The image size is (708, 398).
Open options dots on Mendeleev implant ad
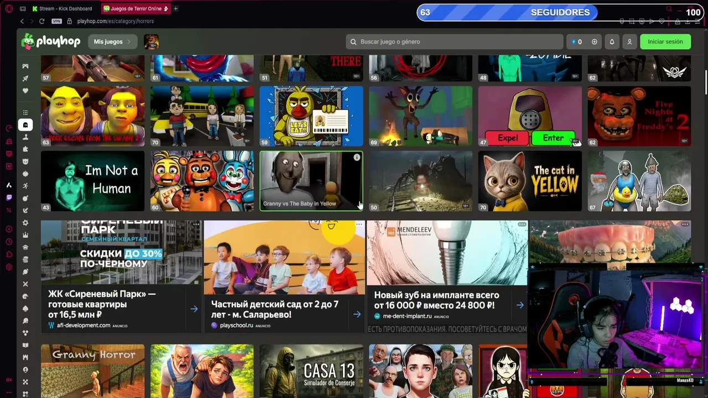pyautogui.click(x=522, y=224)
